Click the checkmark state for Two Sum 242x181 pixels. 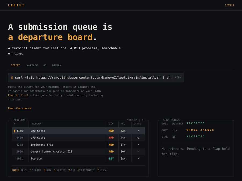[138, 158]
